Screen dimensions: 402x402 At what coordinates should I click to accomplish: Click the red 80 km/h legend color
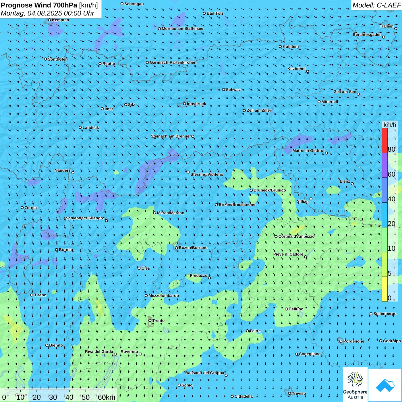[384, 140]
